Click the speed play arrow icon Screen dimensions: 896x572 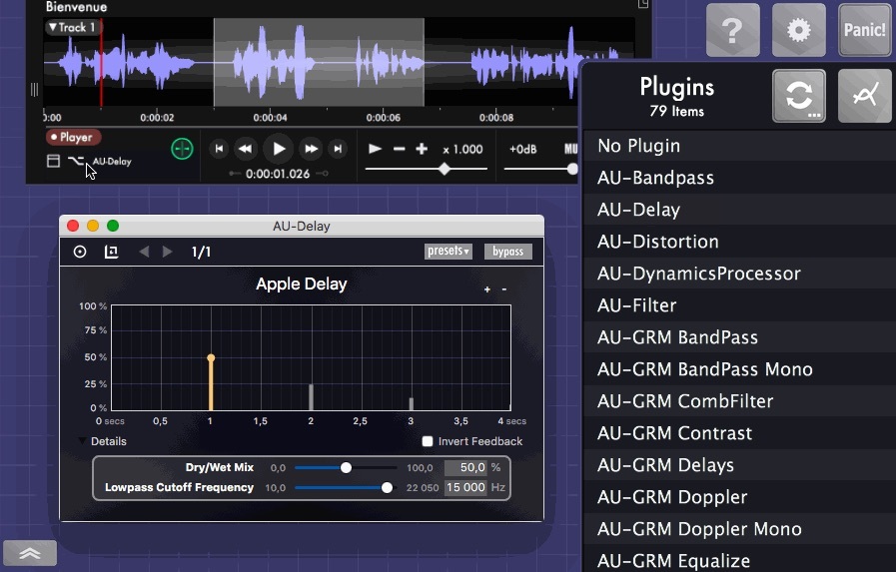(x=375, y=149)
